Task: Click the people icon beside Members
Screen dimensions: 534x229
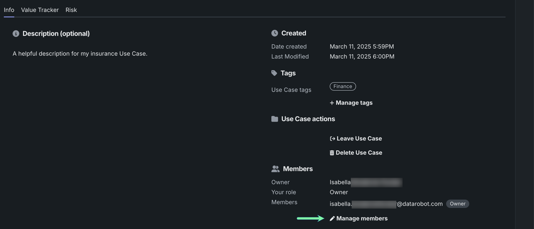Action: 275,169
